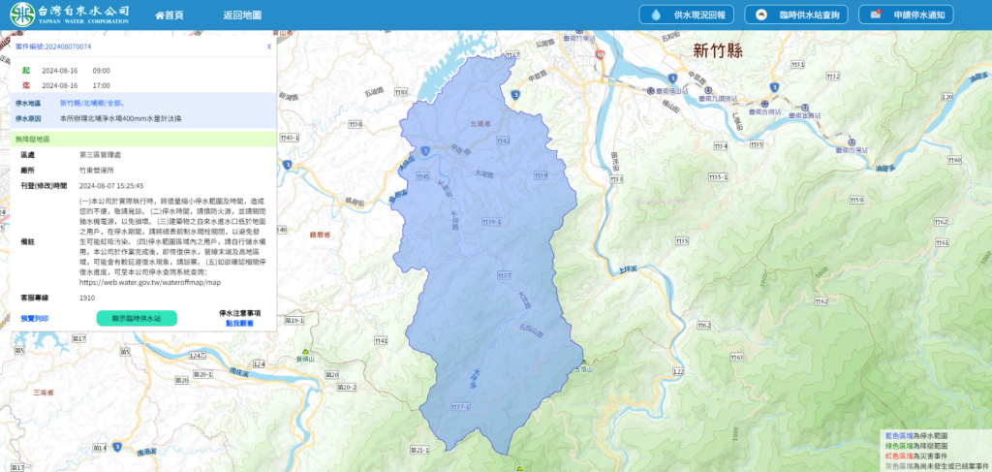This screenshot has width=992, height=472.
Task: Click the water drop icon in 供水現況回報
Action: (658, 16)
